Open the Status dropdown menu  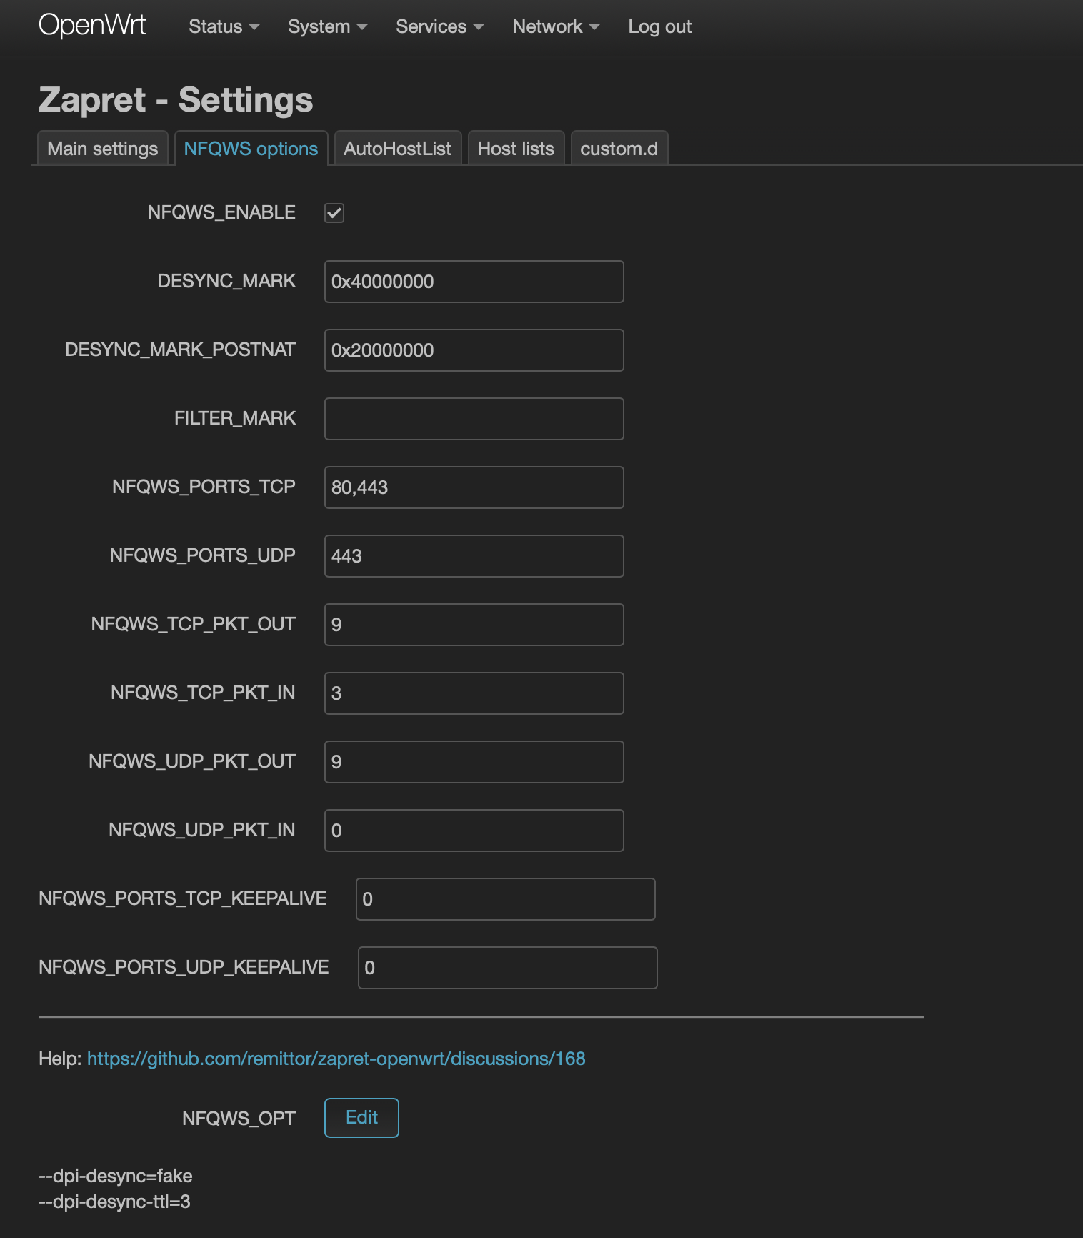pyautogui.click(x=224, y=26)
